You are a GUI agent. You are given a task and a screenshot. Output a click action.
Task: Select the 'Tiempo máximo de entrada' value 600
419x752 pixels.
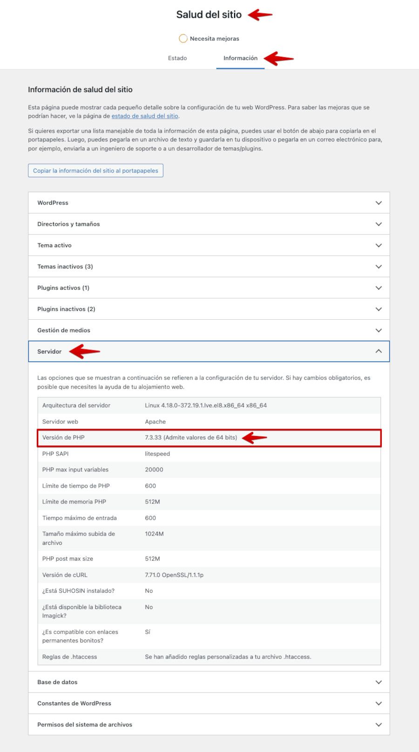point(150,518)
